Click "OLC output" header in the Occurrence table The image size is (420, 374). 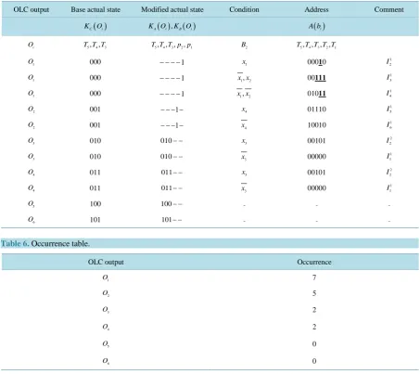pos(106,262)
